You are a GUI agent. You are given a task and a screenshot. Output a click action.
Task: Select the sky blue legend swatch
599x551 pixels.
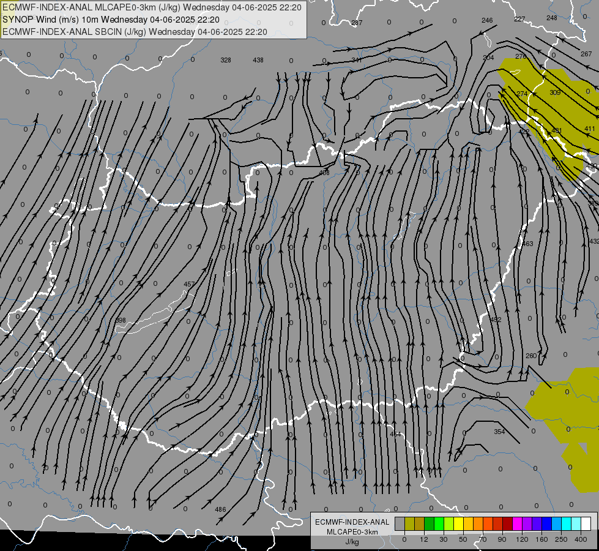point(556,523)
